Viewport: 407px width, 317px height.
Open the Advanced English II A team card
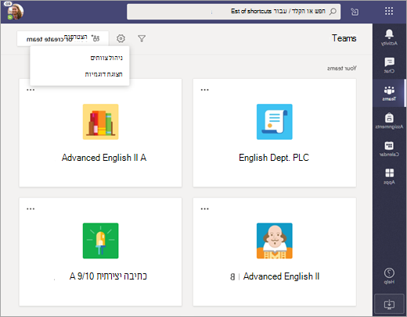pos(100,133)
